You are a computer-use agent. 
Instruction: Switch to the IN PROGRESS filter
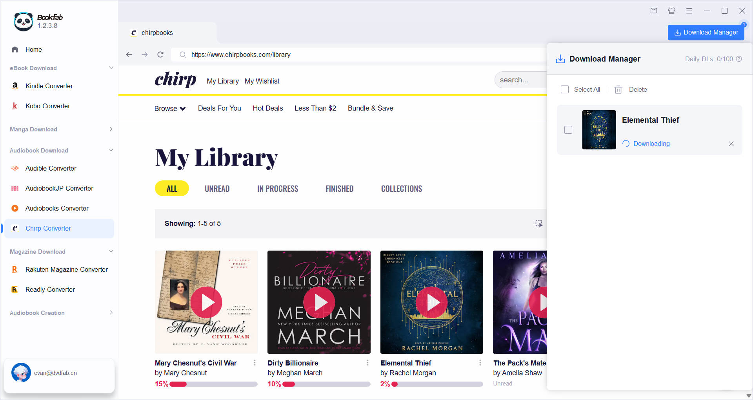tap(278, 189)
